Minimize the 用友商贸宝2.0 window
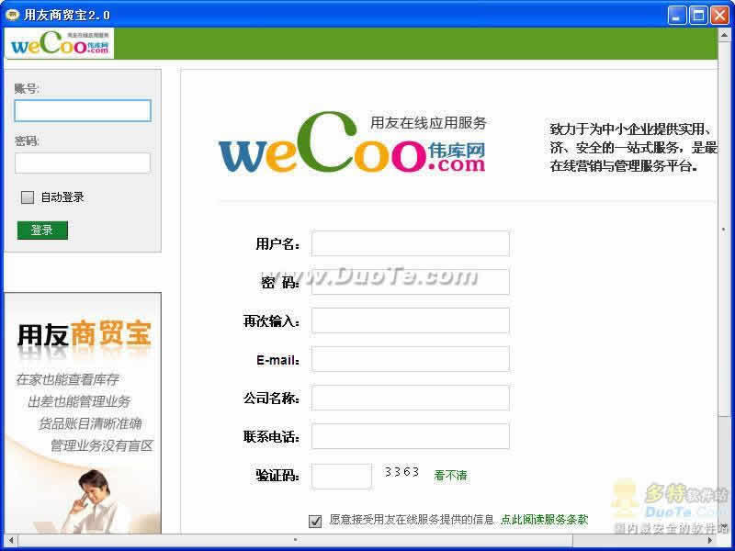735x551 pixels. tap(676, 16)
